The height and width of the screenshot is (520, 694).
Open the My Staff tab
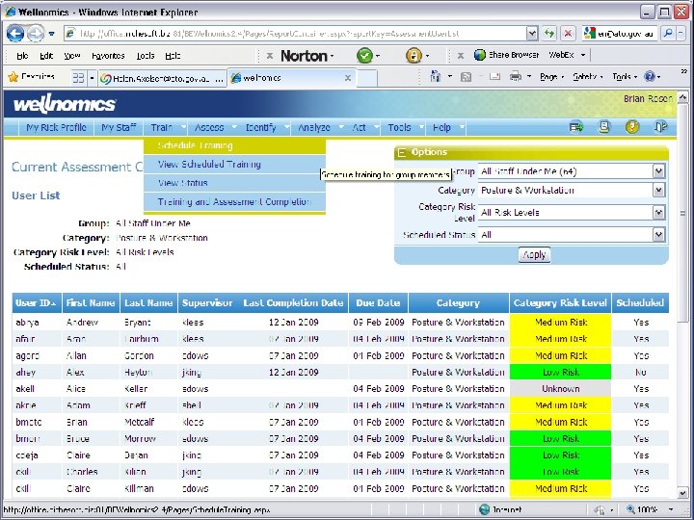119,127
